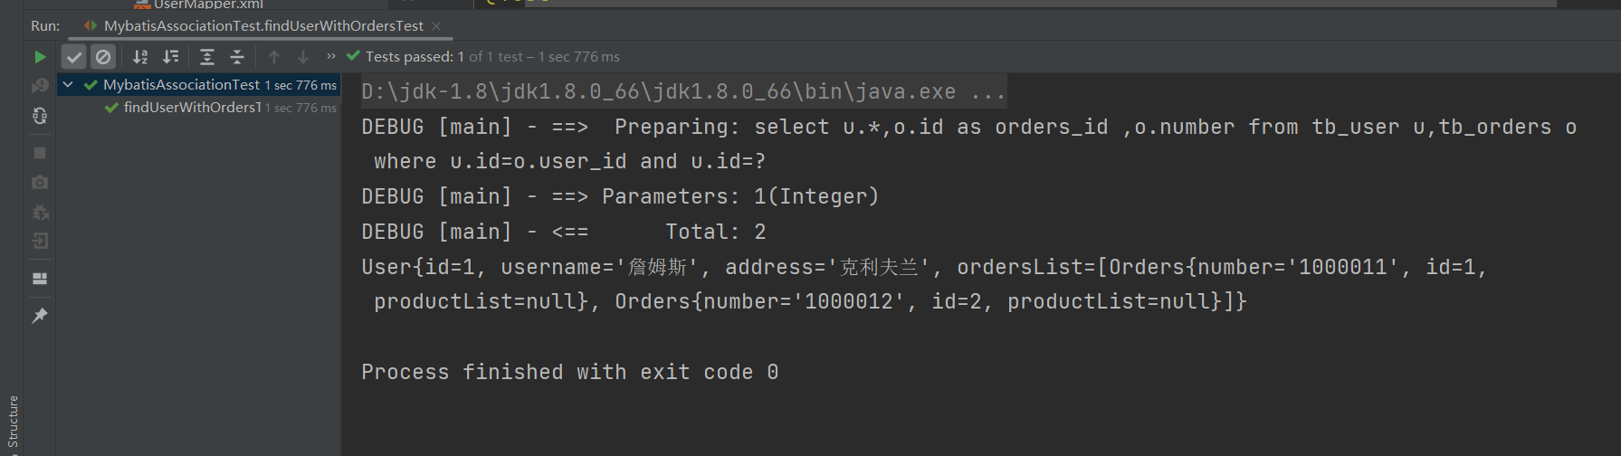Screen dimensions: 1621x456
Task: Close the findUserWithOrdersTest run tab
Action: (436, 26)
